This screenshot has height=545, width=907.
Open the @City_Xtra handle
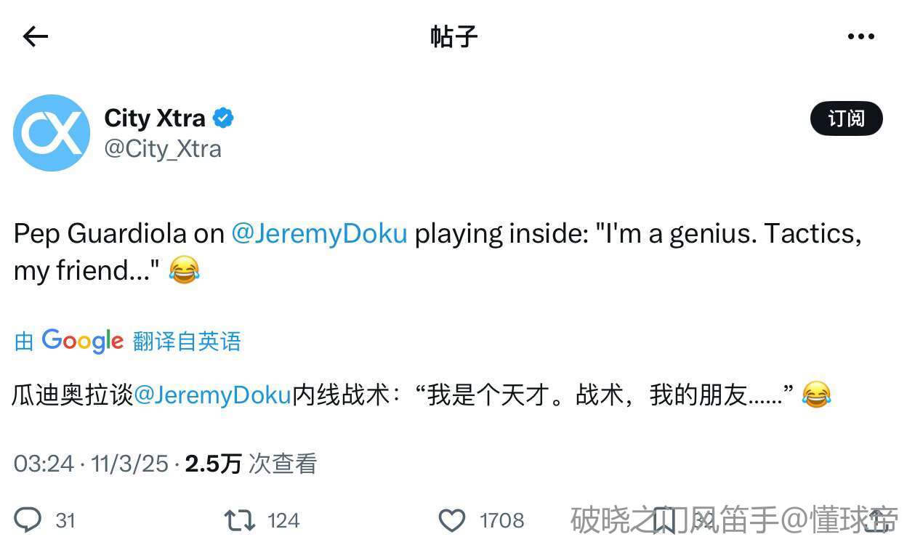(163, 149)
